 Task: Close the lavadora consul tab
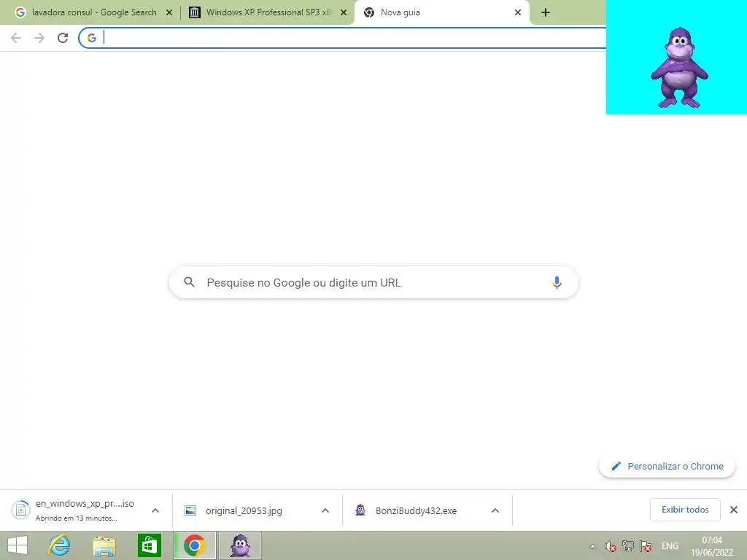169,12
